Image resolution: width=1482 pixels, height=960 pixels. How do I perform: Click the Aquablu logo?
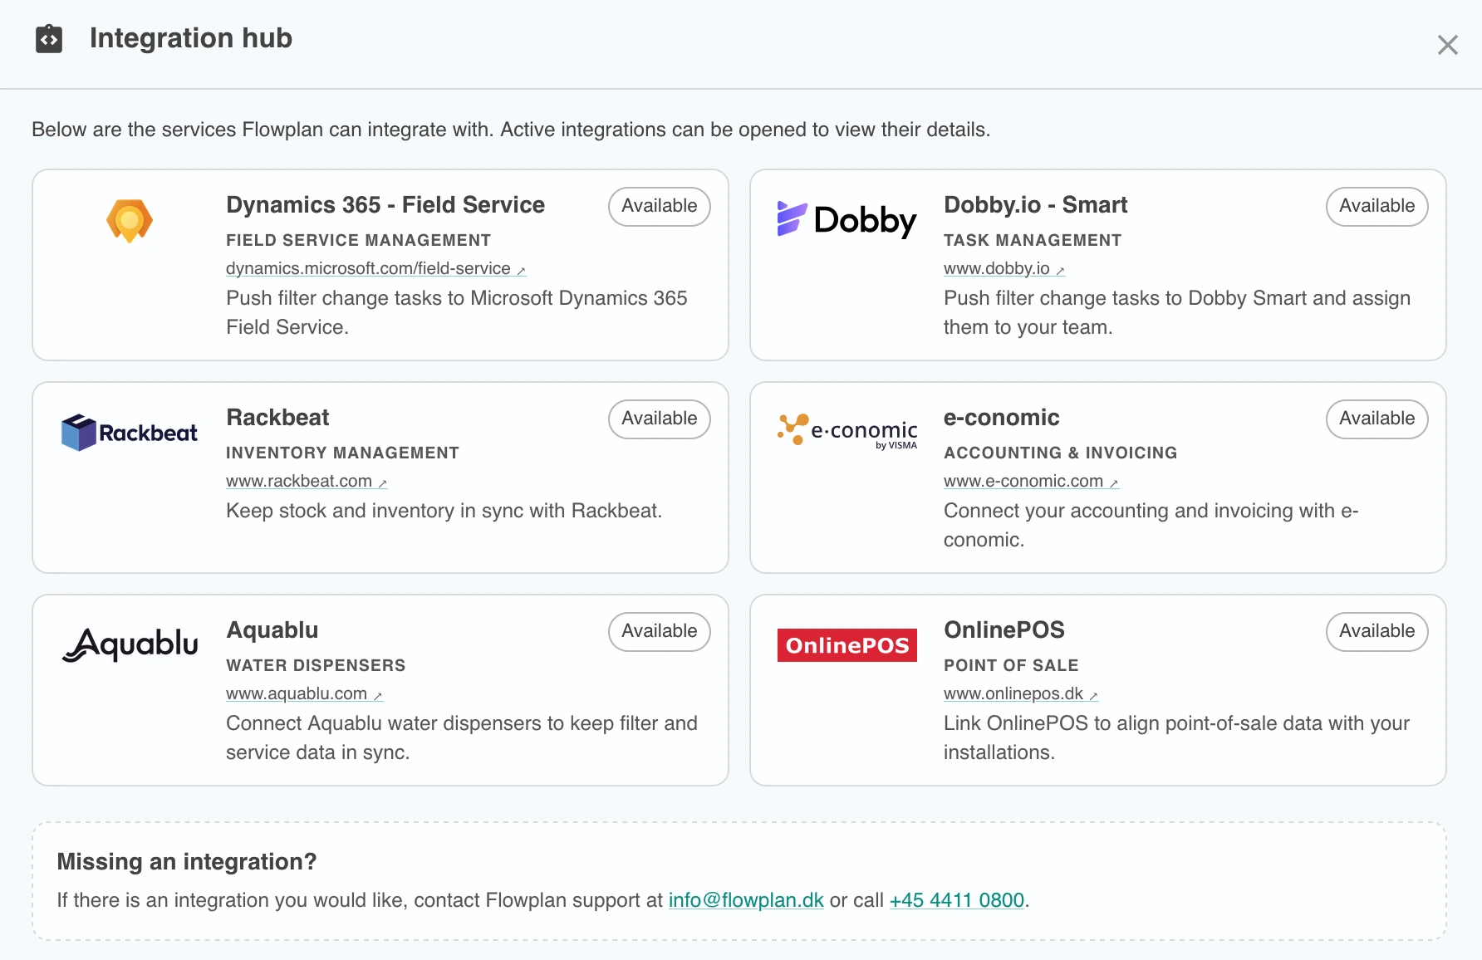[x=130, y=644]
